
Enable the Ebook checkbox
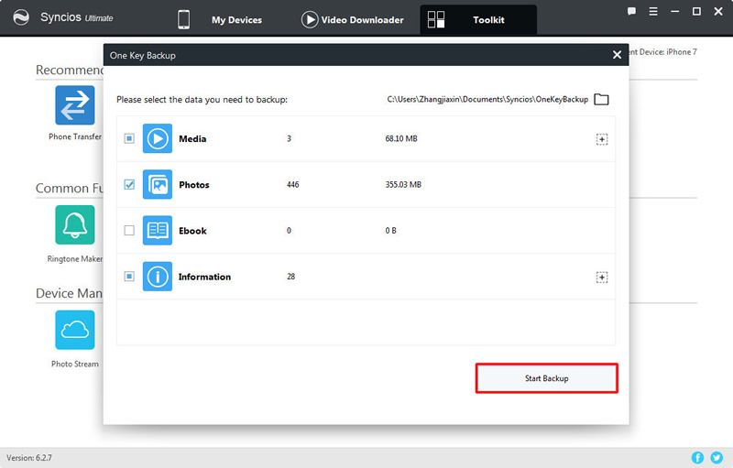129,230
